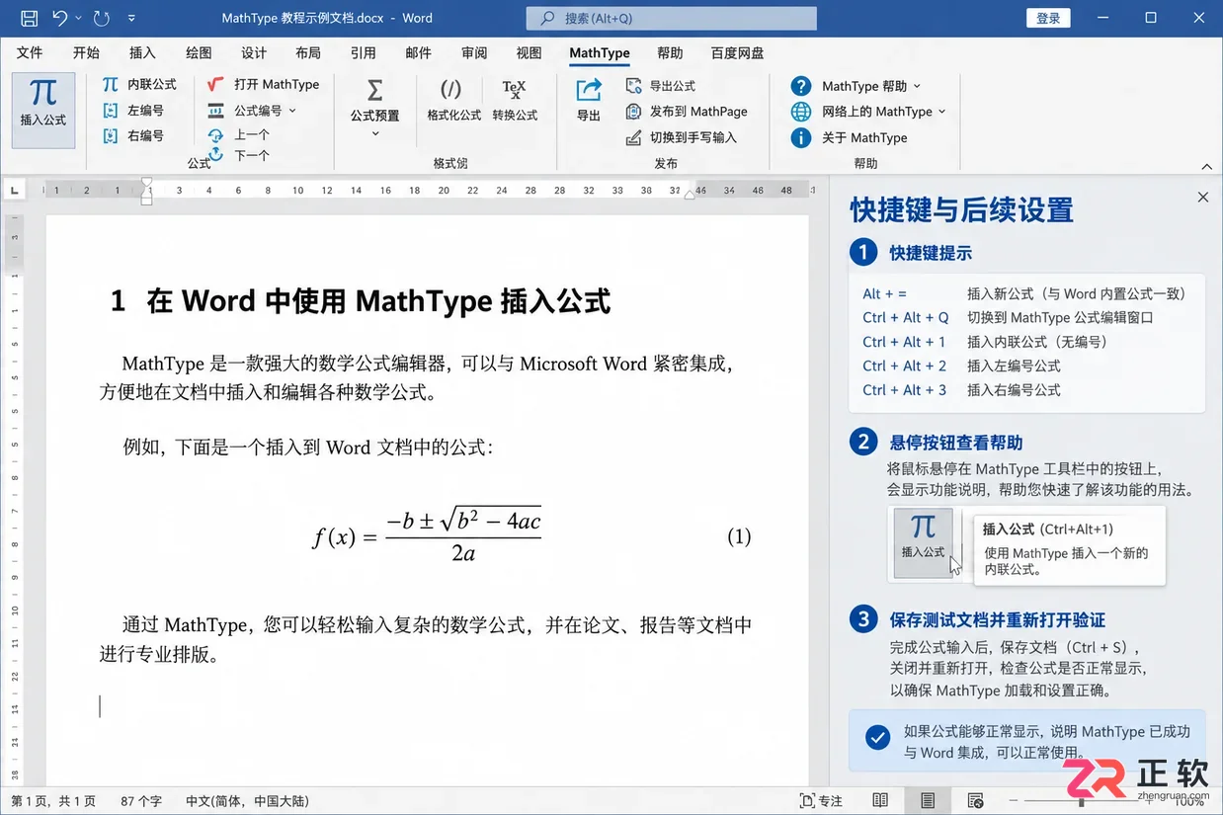
Task: Click the equation number (1)
Action: (x=739, y=536)
